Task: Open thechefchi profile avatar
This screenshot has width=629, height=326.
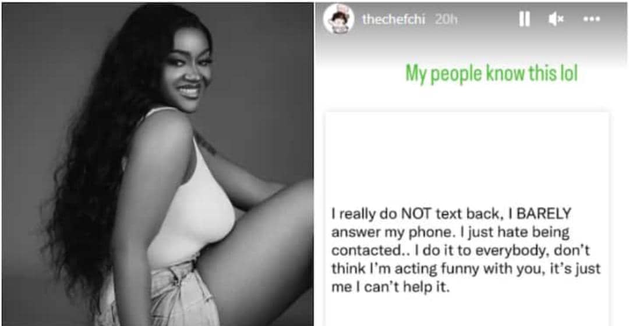Action: [338, 19]
